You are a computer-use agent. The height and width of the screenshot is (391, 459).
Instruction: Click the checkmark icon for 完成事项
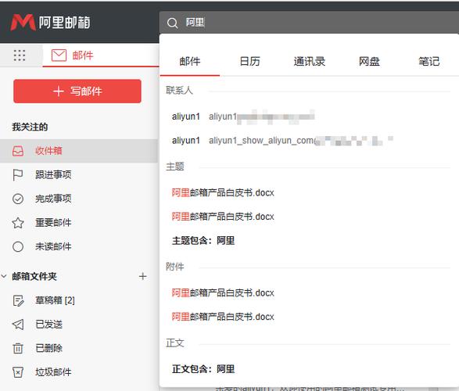point(18,199)
